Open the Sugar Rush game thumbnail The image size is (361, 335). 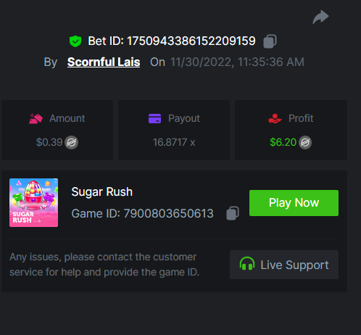point(33,202)
